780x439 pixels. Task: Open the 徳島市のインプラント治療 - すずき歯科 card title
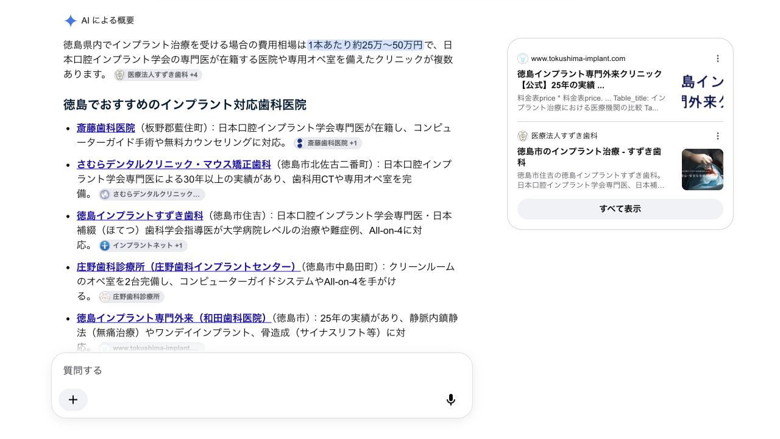590,157
